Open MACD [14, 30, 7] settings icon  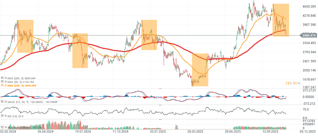[2, 102]
